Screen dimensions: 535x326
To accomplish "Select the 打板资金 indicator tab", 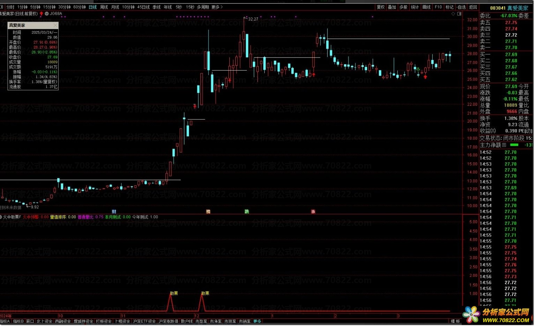I will tap(104, 321).
